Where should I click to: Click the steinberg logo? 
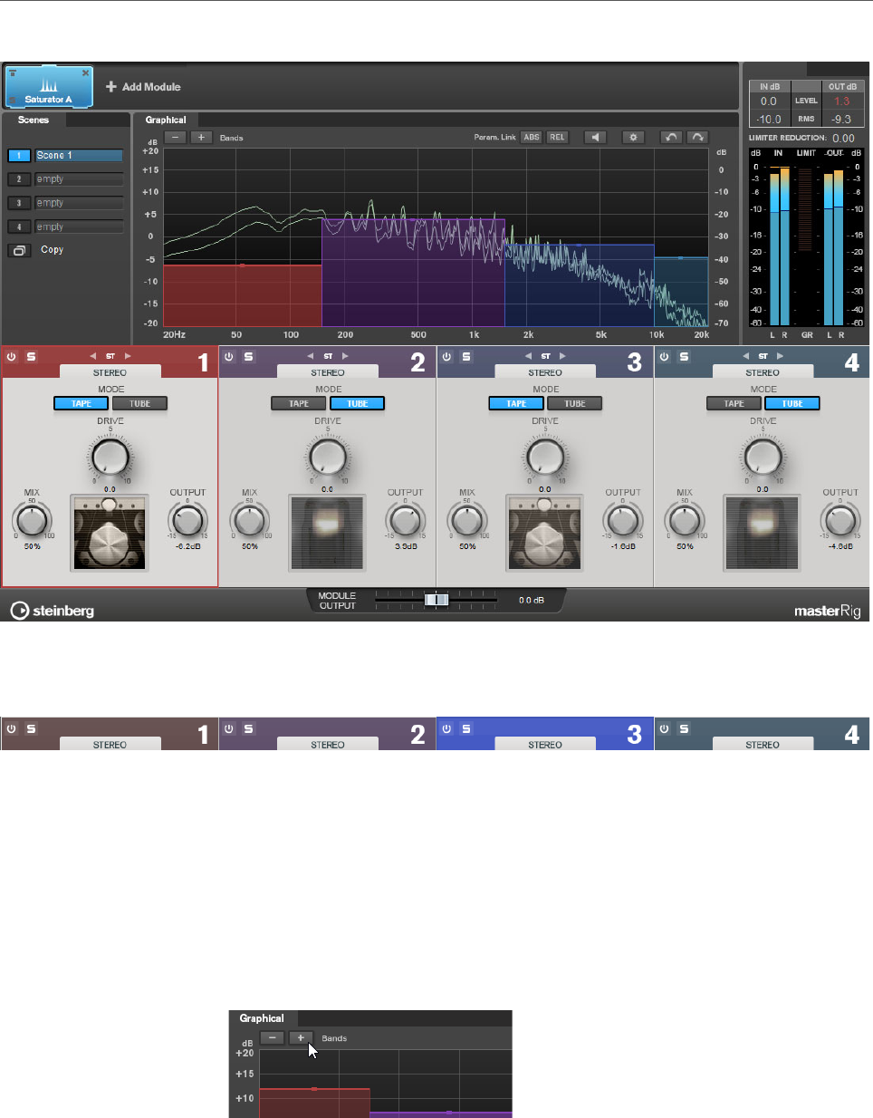53,611
